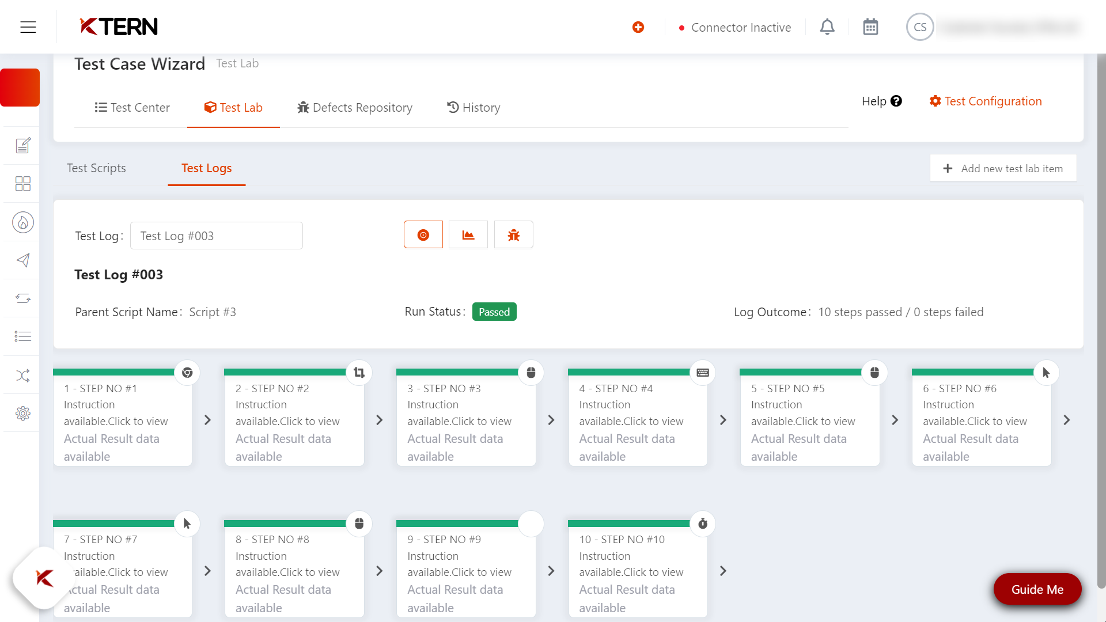
Task: Click the shuffle icon in sidebar
Action: 23,376
